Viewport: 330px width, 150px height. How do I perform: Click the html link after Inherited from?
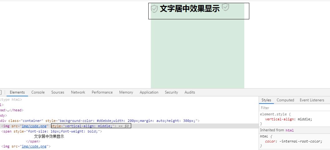[289, 130]
